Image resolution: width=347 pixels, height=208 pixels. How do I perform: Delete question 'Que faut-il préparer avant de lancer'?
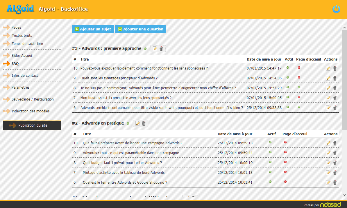click(x=335, y=143)
